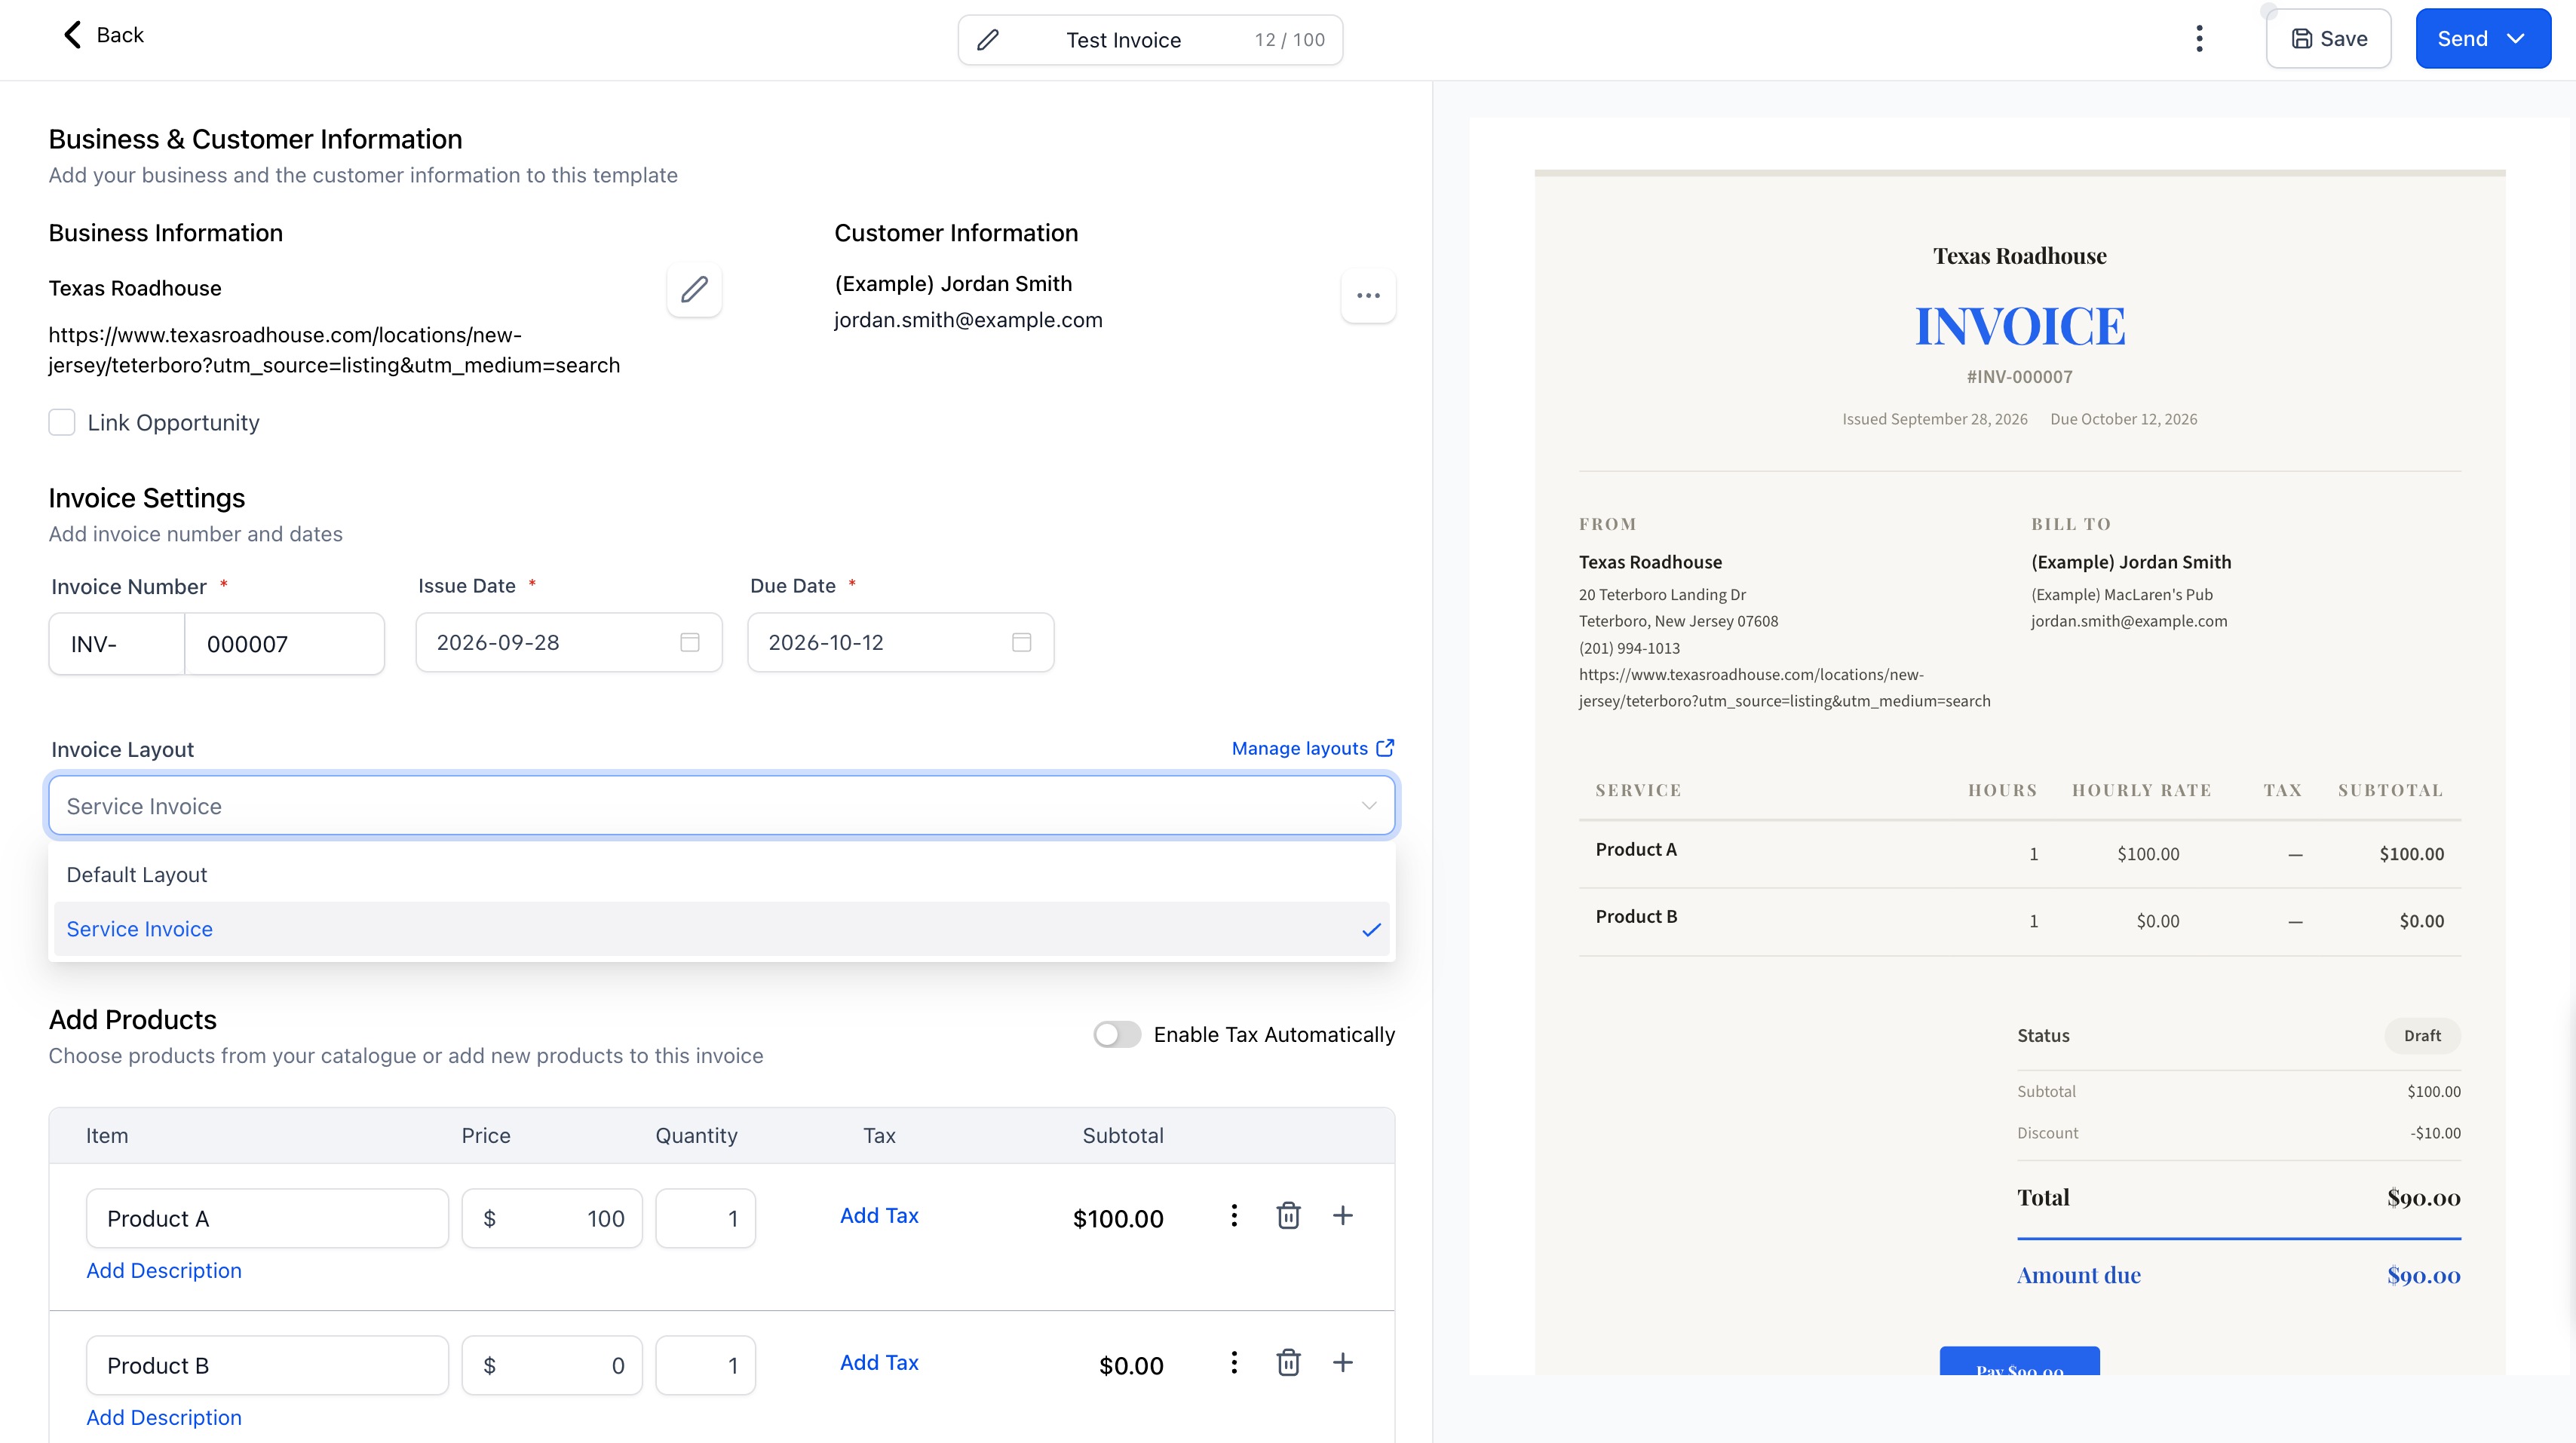The height and width of the screenshot is (1443, 2576).
Task: Click the Texas Roadhouse website URL
Action: (x=334, y=350)
